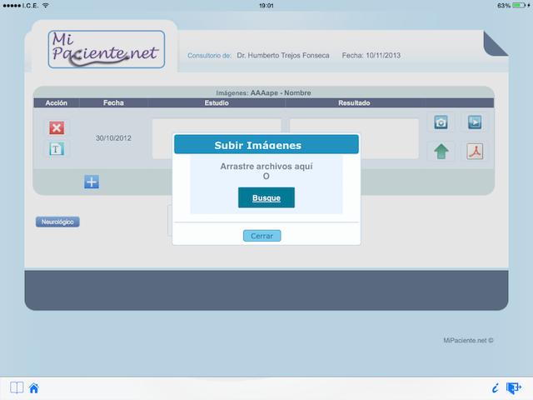Click the Neurológico button

pyautogui.click(x=57, y=222)
